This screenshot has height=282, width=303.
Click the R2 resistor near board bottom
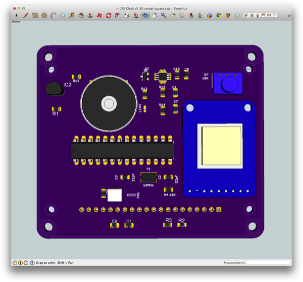click(182, 225)
